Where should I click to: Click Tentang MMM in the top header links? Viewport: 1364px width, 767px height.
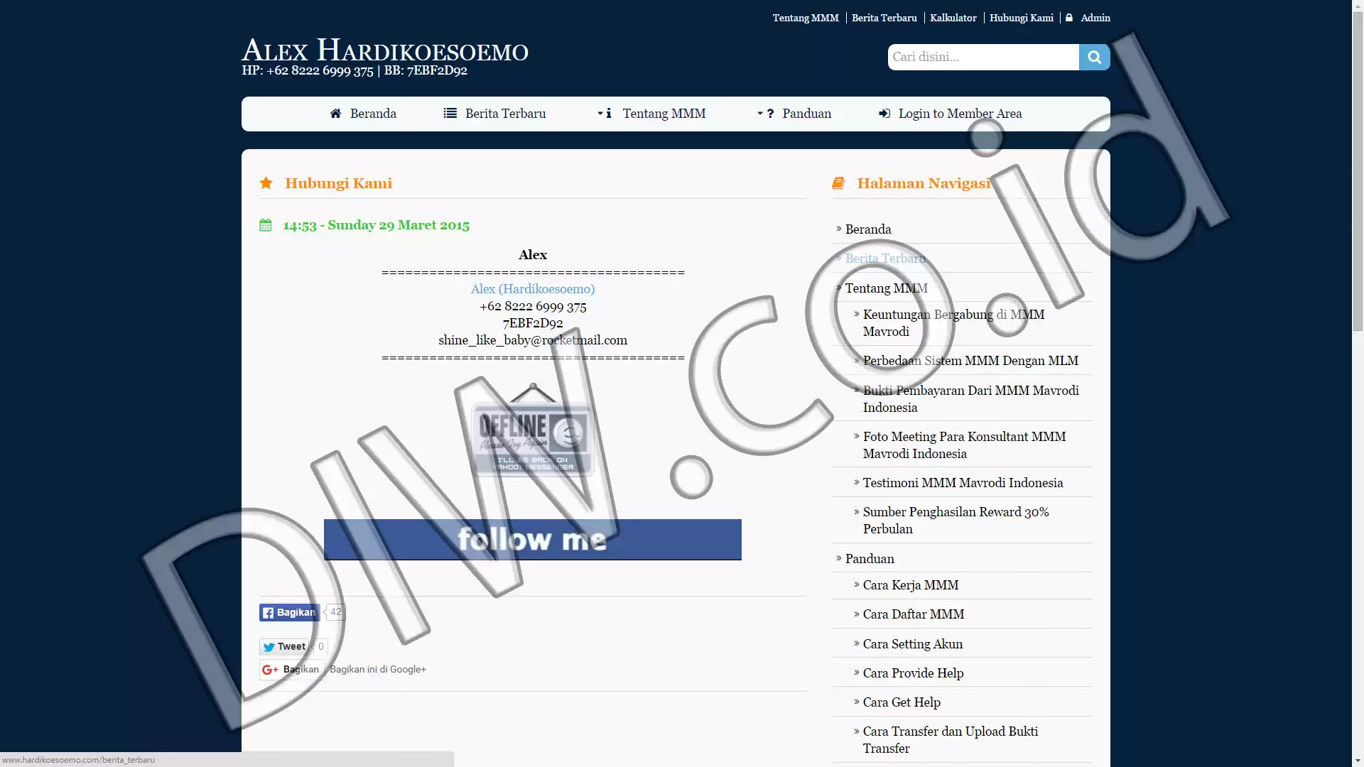(806, 18)
